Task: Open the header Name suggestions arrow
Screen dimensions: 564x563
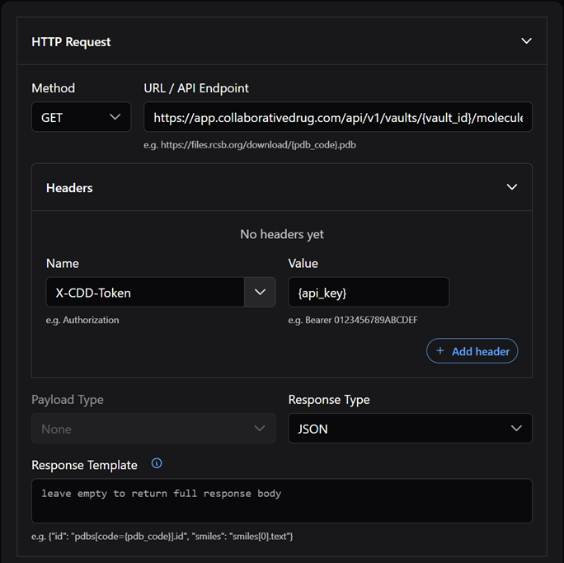Action: [x=261, y=292]
